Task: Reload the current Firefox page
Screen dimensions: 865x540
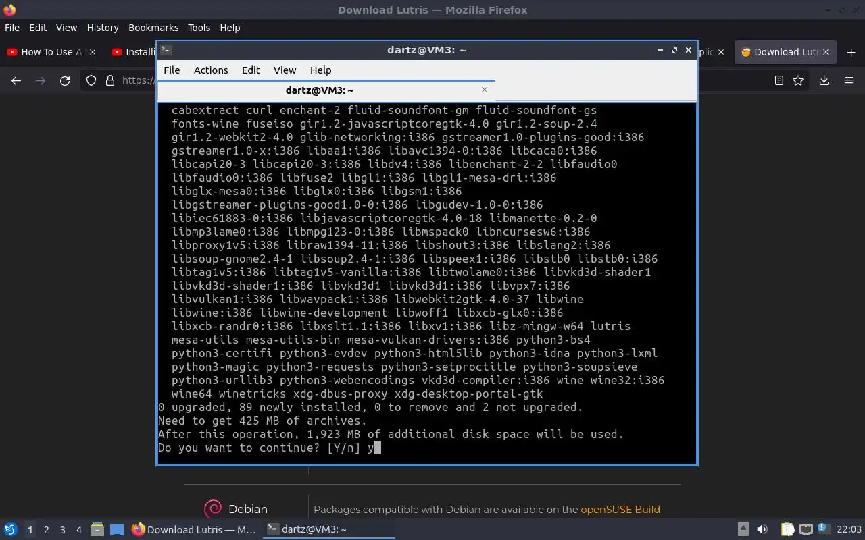Action: [x=65, y=80]
